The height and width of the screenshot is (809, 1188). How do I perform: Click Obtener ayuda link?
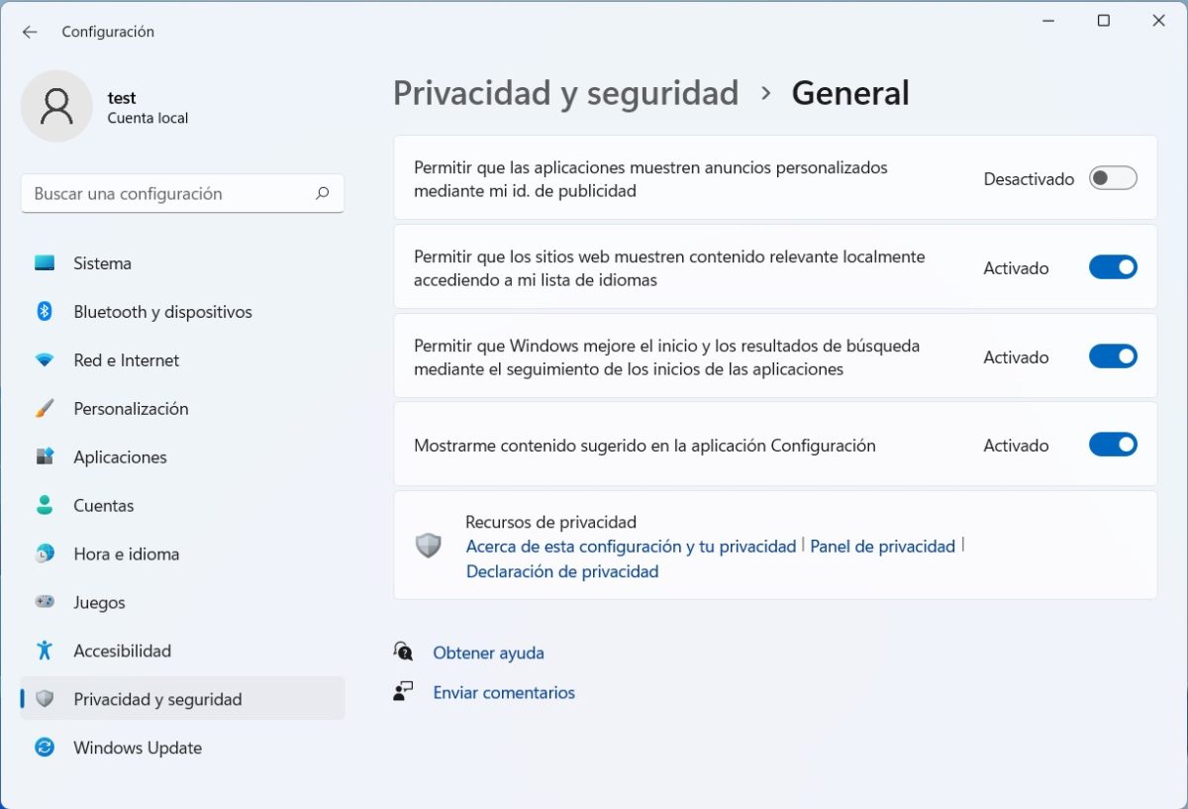tap(488, 654)
